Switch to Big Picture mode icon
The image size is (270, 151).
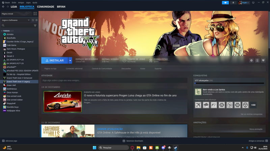[x=253, y=3]
